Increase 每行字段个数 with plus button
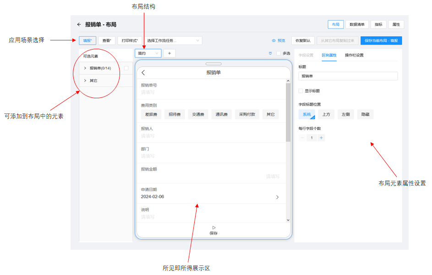The image size is (432, 275). [321, 138]
